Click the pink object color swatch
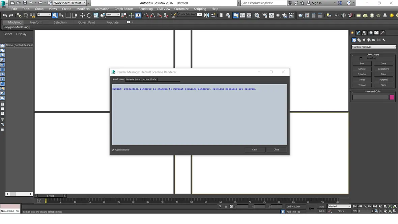The height and width of the screenshot is (224, 398). [392, 97]
